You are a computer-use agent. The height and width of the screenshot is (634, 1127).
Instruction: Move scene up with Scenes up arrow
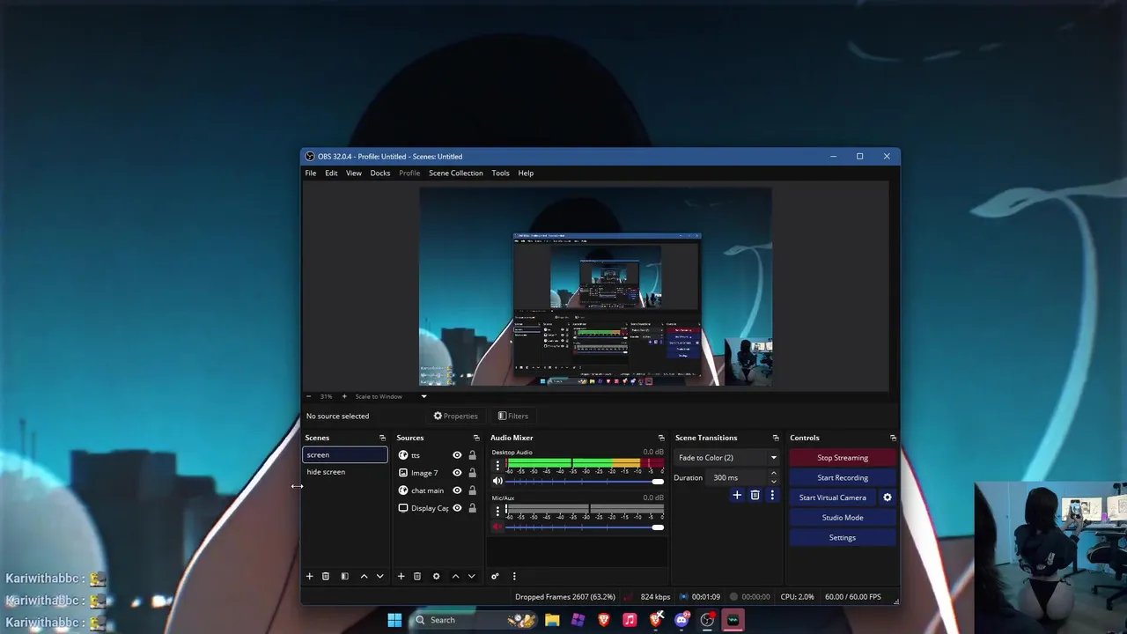[364, 576]
